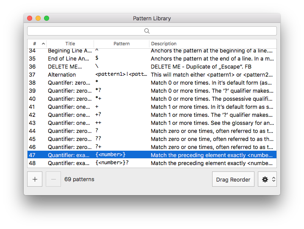Sort by the Title column header
Viewport: 304px width, 229px height.
[70, 44]
